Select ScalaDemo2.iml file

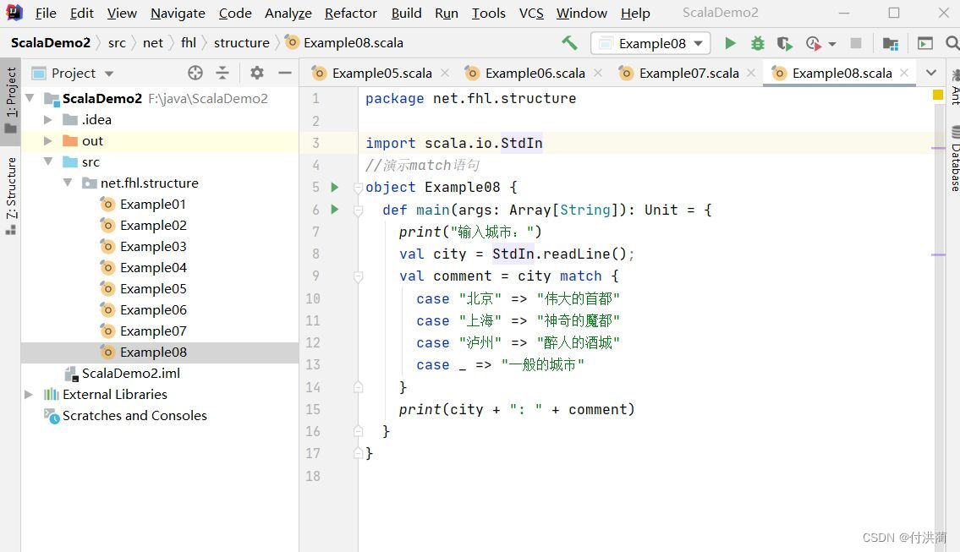[x=130, y=374]
